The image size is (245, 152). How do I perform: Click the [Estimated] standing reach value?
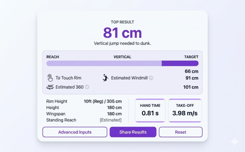pyautogui.click(x=111, y=120)
